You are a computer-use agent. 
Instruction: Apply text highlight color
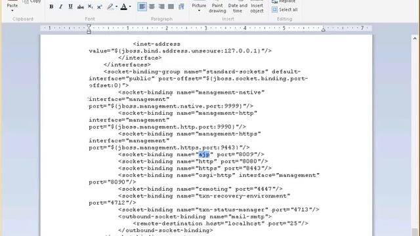pos(110,7)
